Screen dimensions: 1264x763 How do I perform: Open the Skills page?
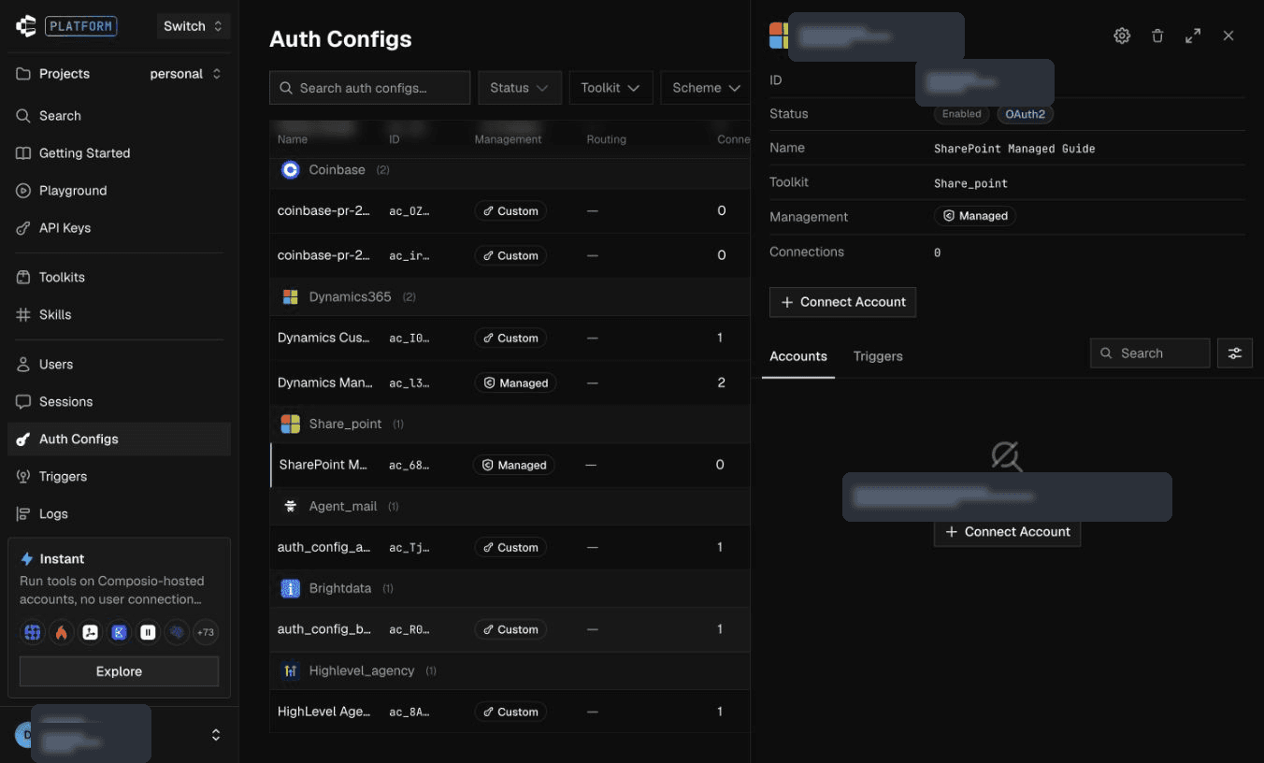(119, 315)
